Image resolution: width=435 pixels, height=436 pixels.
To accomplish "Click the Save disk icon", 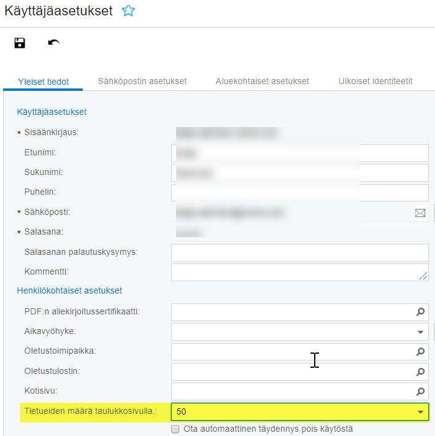I will 20,43.
